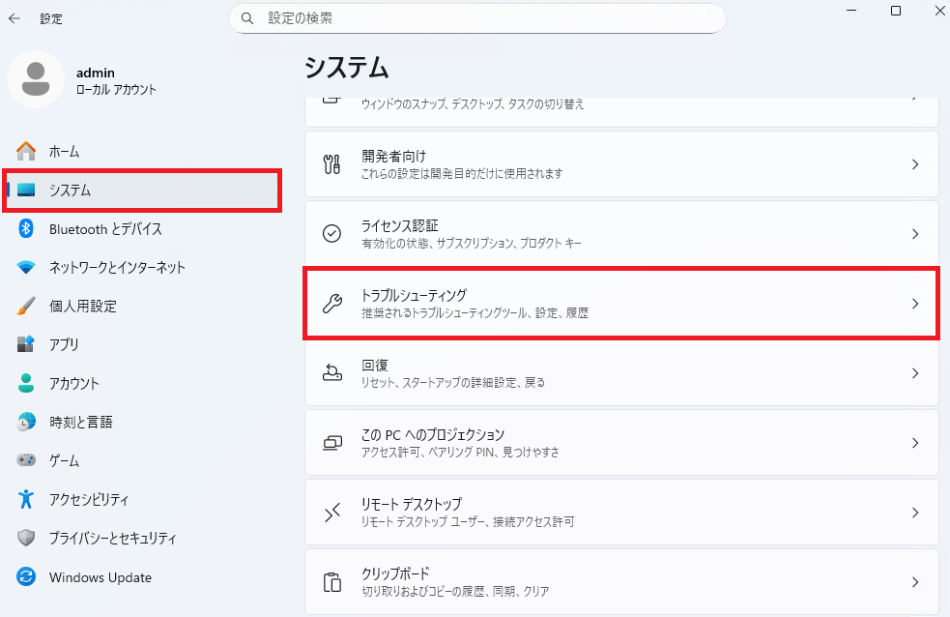Click the admin account name

tap(95, 73)
